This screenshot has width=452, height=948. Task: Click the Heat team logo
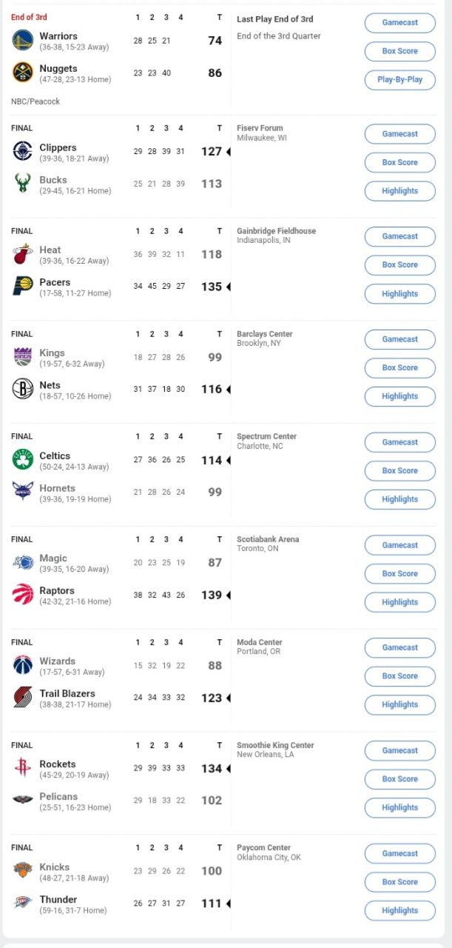[23, 255]
